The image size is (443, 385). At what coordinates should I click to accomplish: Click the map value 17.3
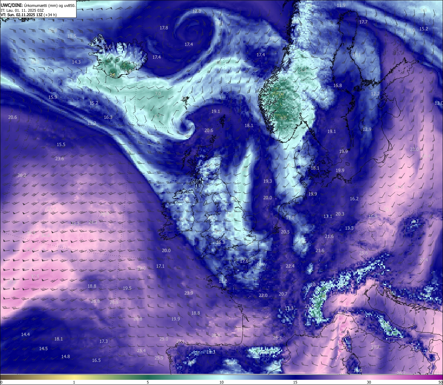[x=103, y=341]
